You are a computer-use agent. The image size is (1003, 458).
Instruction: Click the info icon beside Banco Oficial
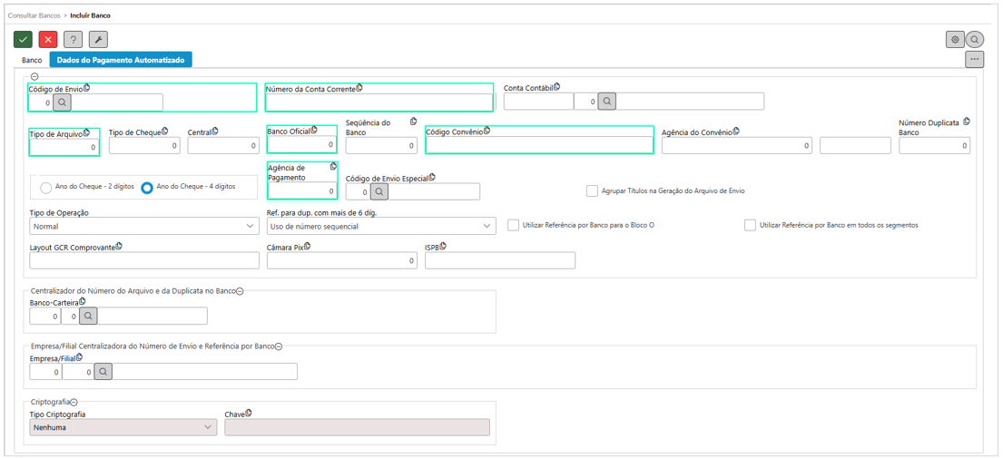[x=313, y=130]
